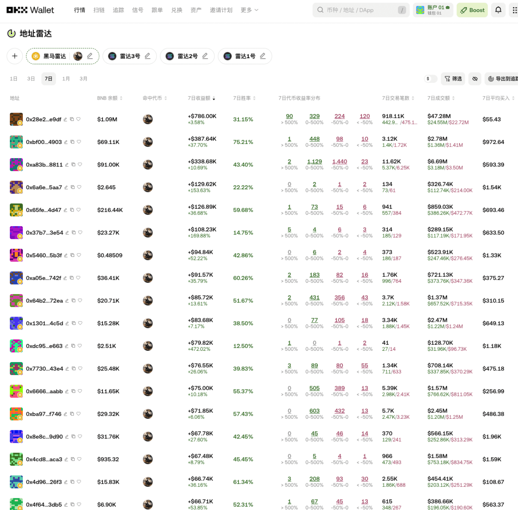Switch to the 1月 time range tab
Viewport: 518px width, 510px height.
point(66,79)
